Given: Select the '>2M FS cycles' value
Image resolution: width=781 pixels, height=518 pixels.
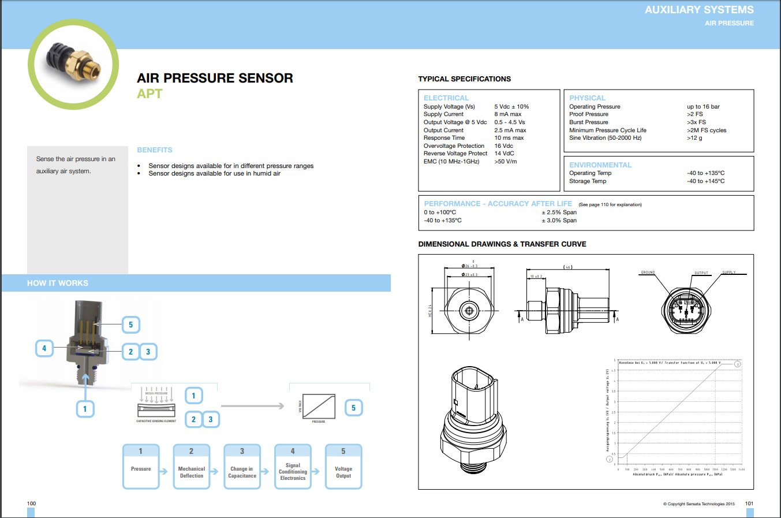Looking at the screenshot, I should click(x=707, y=131).
